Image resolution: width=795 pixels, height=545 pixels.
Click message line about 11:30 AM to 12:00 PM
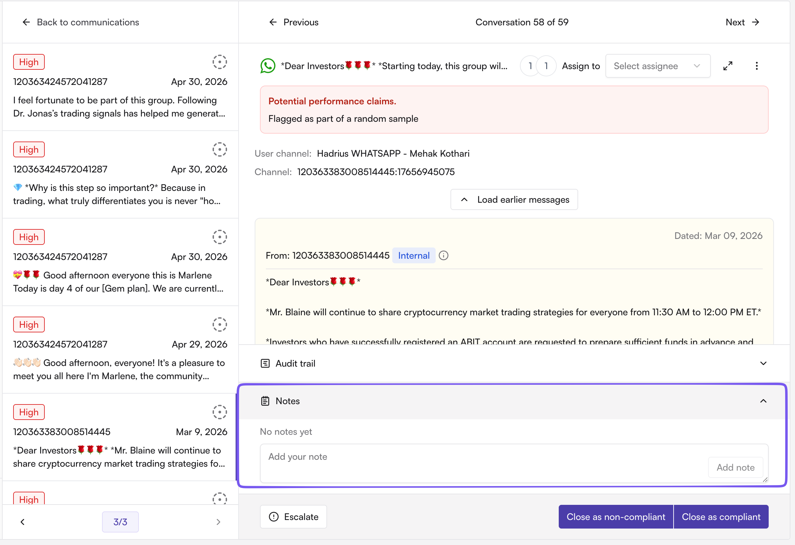(513, 312)
